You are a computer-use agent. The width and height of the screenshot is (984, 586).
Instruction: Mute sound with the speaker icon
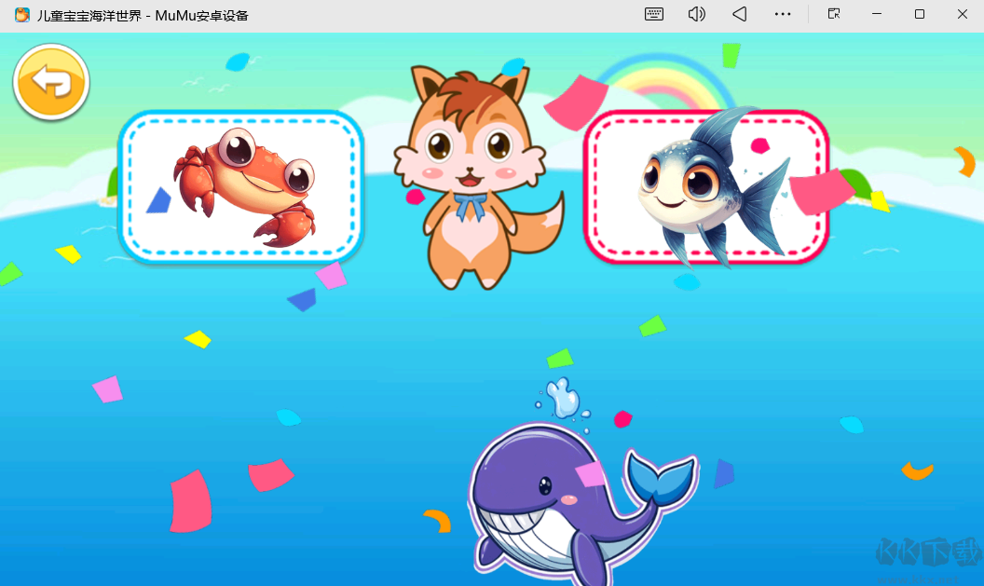click(x=696, y=14)
